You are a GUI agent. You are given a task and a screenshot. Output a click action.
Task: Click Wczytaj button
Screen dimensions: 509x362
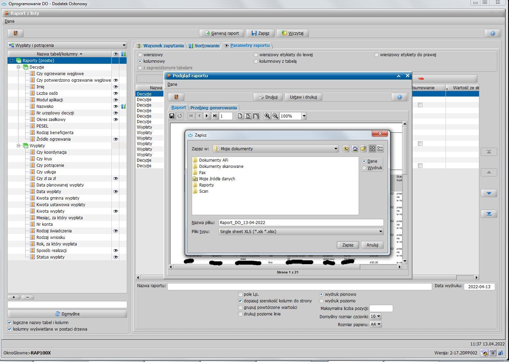[292, 33]
